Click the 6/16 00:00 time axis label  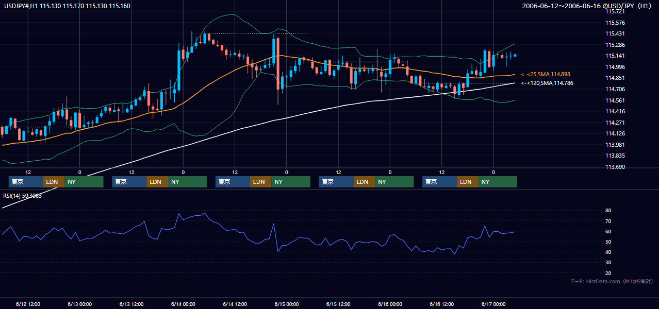coord(390,304)
